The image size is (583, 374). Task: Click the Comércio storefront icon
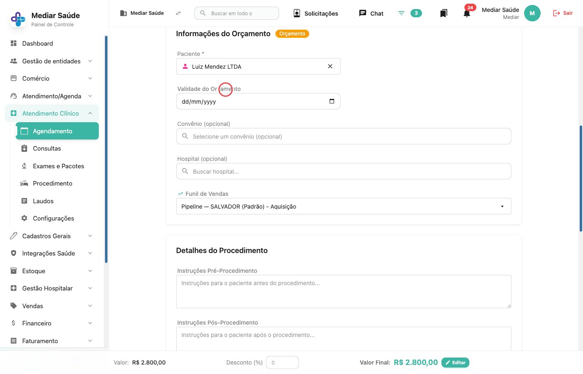click(x=14, y=78)
